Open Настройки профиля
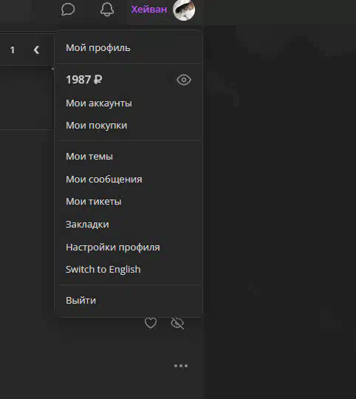This screenshot has width=356, height=399. pyautogui.click(x=113, y=248)
